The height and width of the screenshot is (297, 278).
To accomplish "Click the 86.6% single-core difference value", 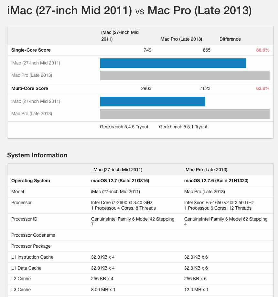I will [x=262, y=50].
